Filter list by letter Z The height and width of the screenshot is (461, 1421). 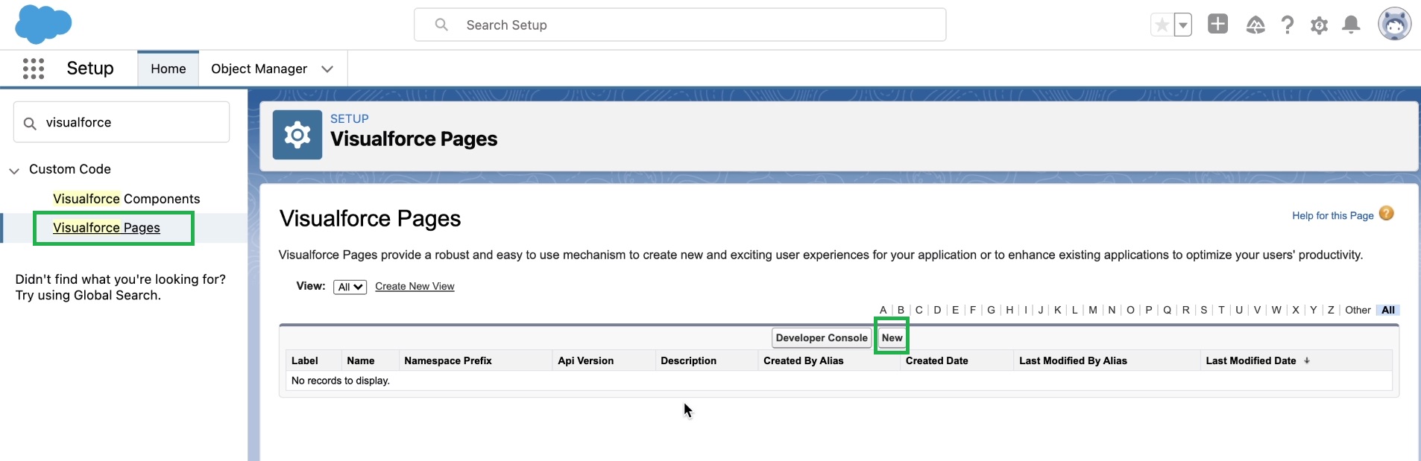coord(1331,310)
